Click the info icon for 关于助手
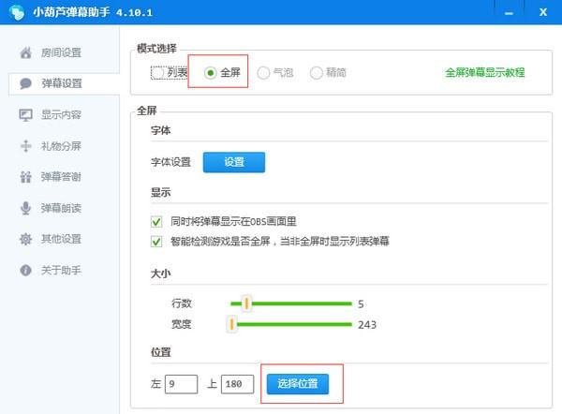562x414 pixels. (25, 270)
